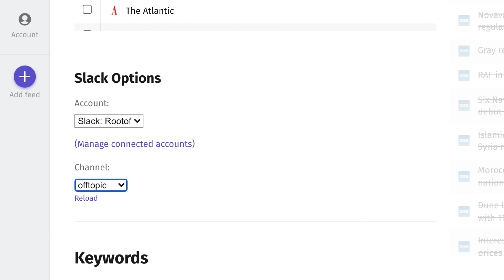The width and height of the screenshot is (504, 280).
Task: Click The Atlantic red feed logo
Action: pos(114,11)
